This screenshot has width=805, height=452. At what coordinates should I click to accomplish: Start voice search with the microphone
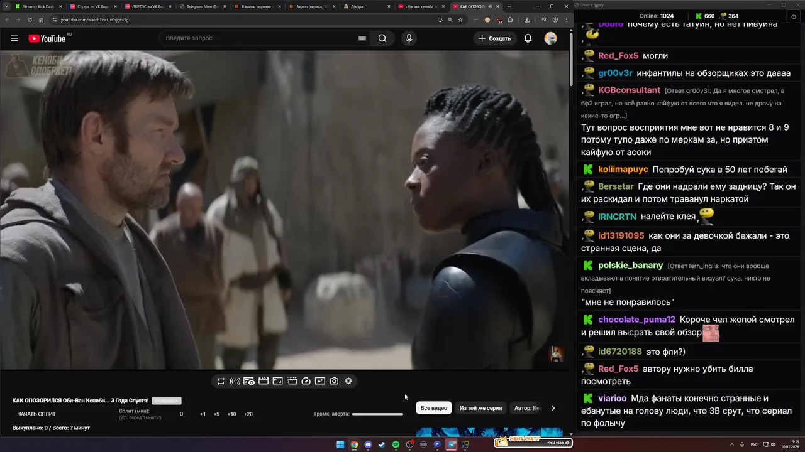pos(409,38)
